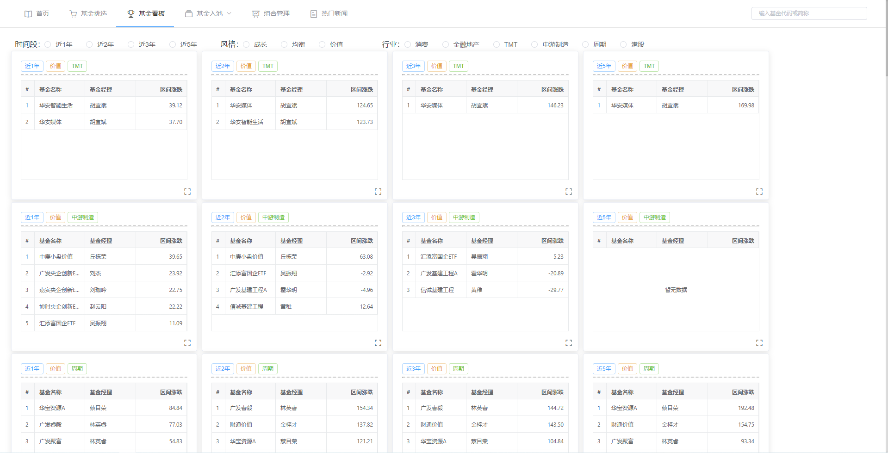Screen dimensions: 888x453
Task: Select the 金融地产 industry radio
Action: click(446, 44)
